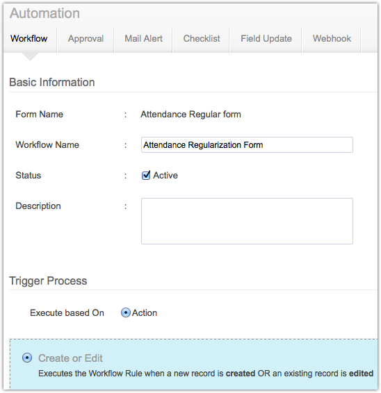381x393 pixels.
Task: Click the Basic Information section header
Action: [52, 82]
